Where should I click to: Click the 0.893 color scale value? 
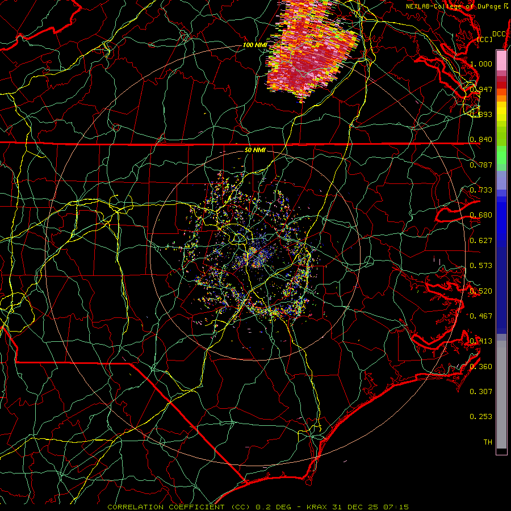[481, 114]
